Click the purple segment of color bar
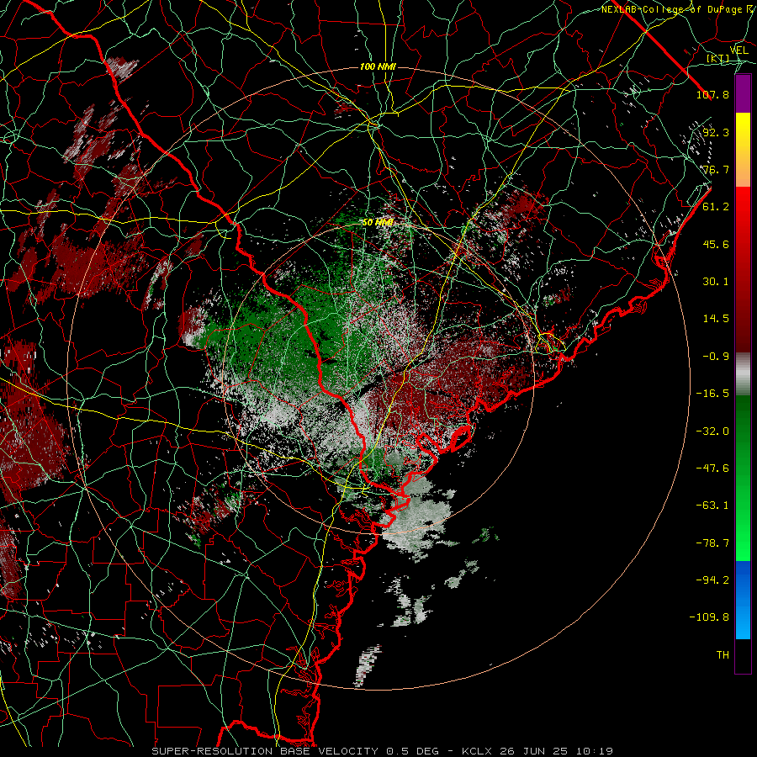Viewport: 757px width, 757px height. [743, 94]
